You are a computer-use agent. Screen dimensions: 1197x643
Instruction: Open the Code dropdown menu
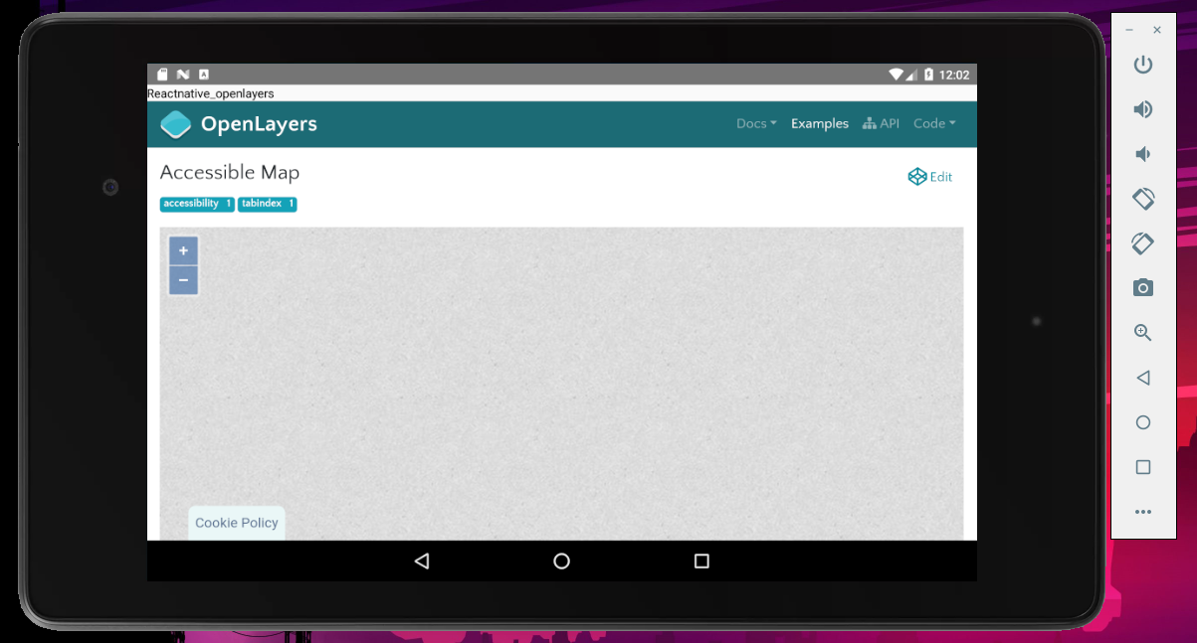934,124
